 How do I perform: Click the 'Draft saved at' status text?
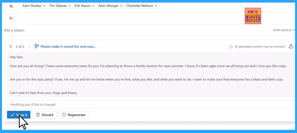pyautogui.click(x=284, y=30)
